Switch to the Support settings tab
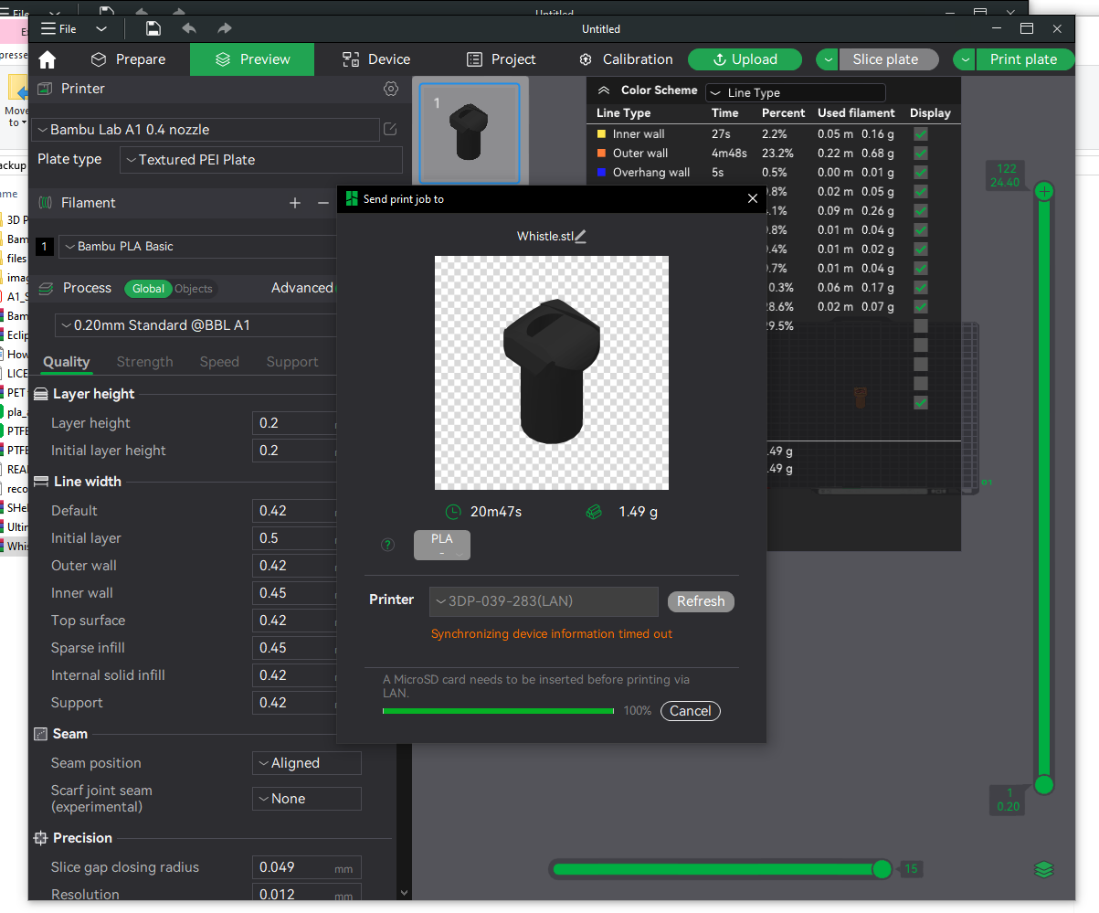This screenshot has width=1099, height=913. click(292, 362)
